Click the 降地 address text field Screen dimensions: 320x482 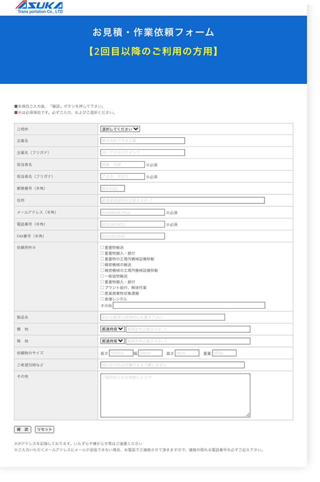[x=188, y=341]
